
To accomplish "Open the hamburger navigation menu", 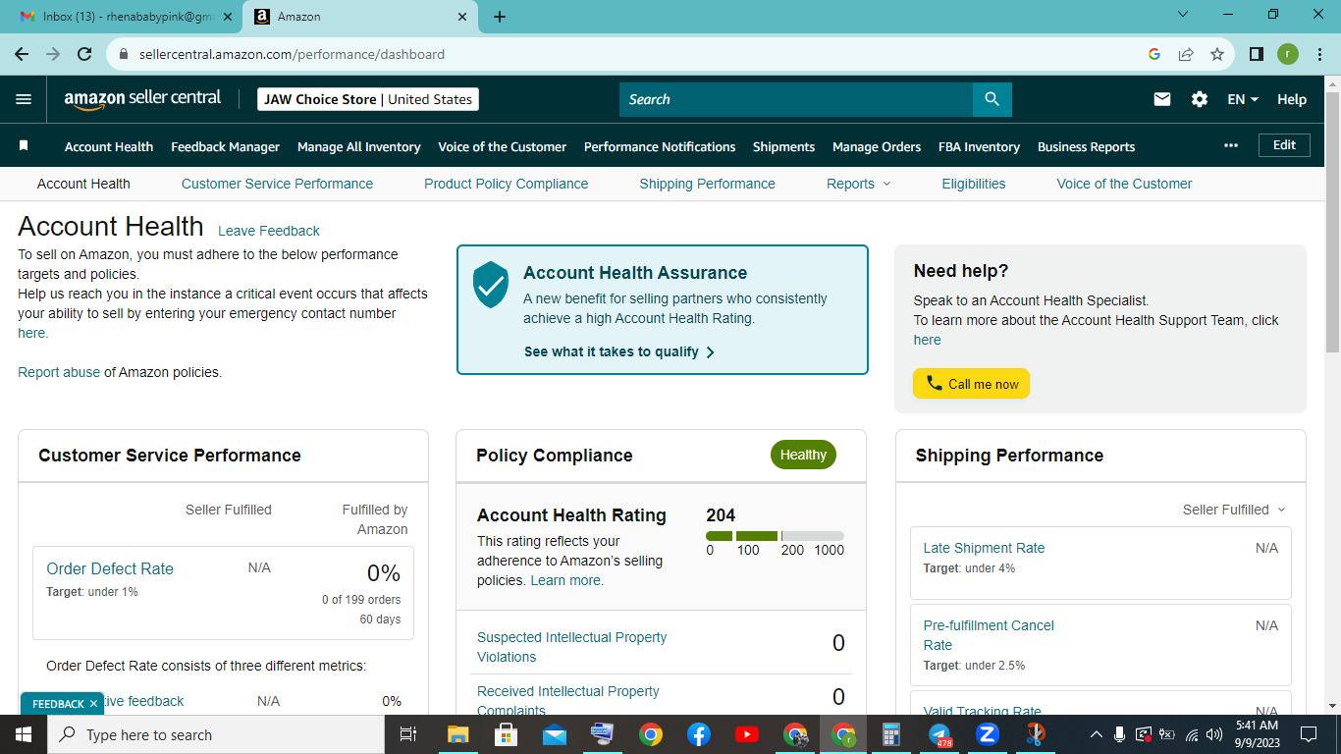I will [x=24, y=99].
